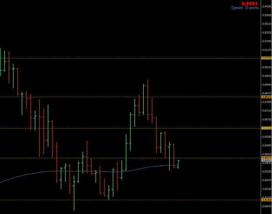Click the 0.84995 price scale label
This screenshot has height=214, width=272.
coord(267,146)
